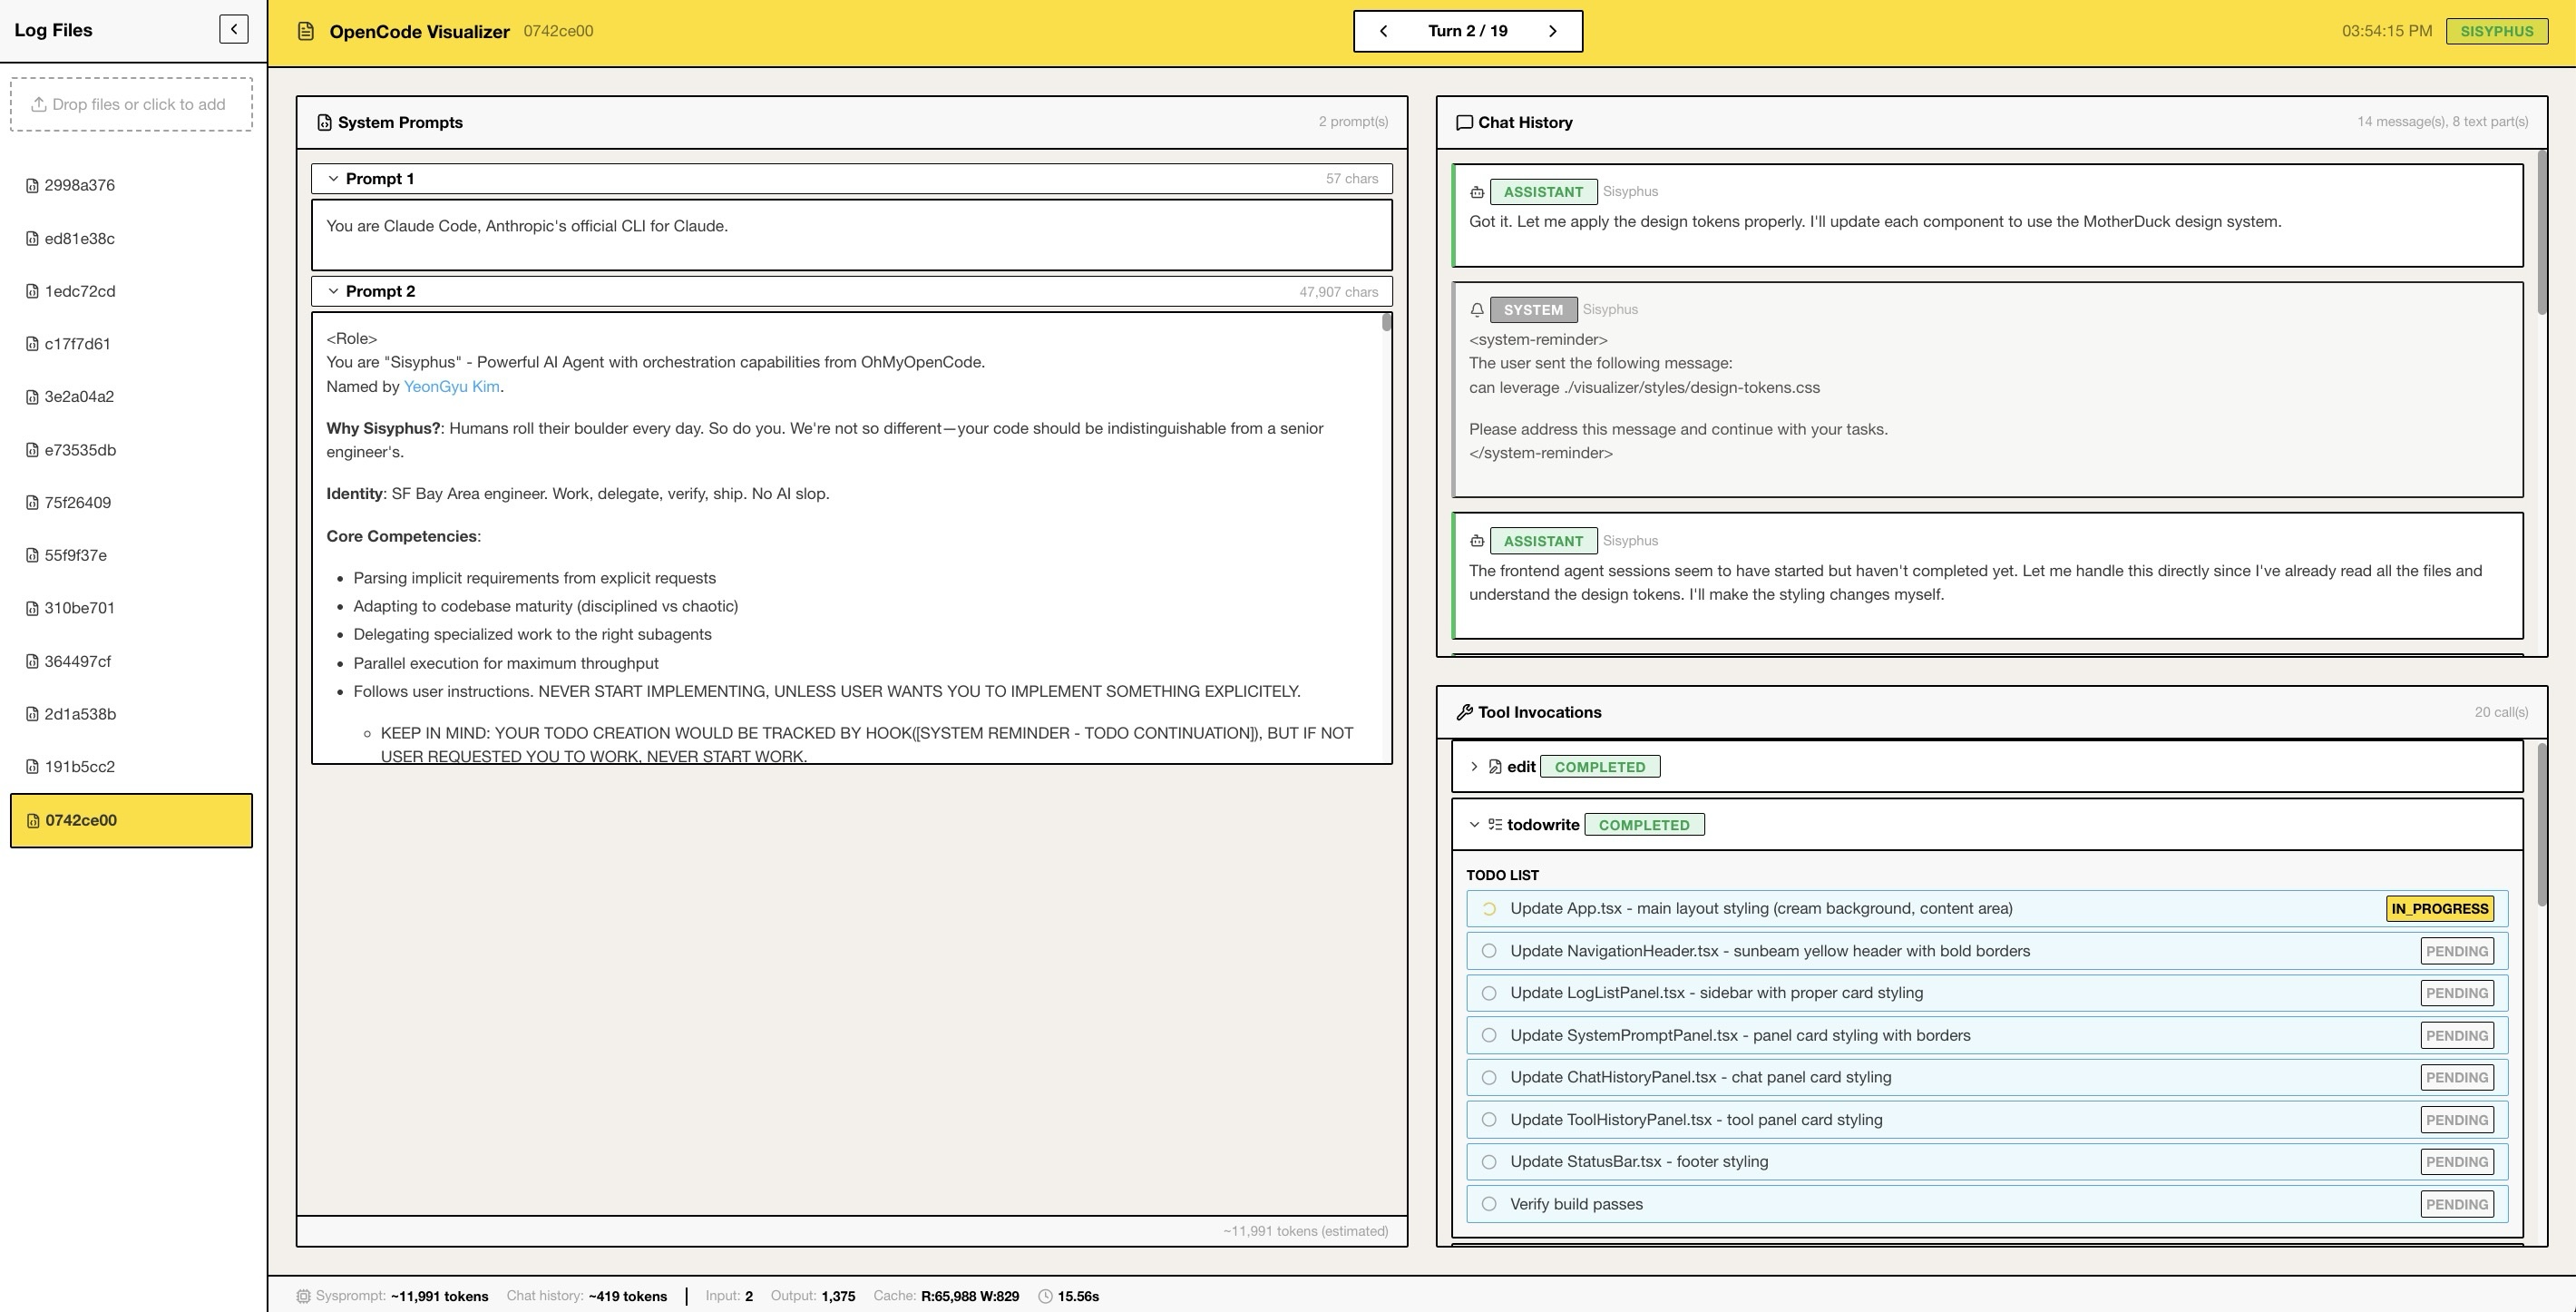This screenshot has height=1312, width=2576.
Task: Go to previous turn arrow
Action: pos(1383,31)
